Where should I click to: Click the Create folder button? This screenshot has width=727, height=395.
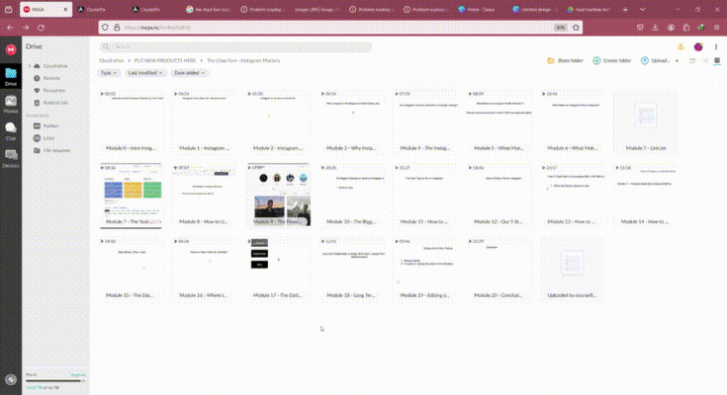point(611,61)
